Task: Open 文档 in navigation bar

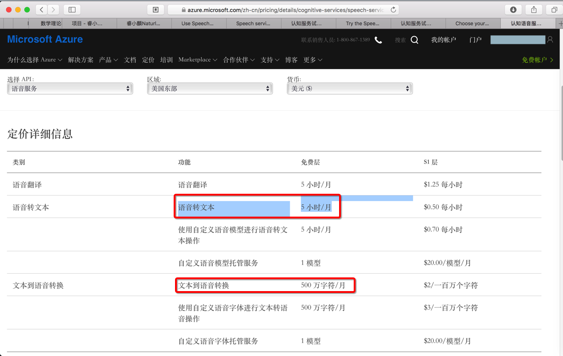Action: click(130, 60)
